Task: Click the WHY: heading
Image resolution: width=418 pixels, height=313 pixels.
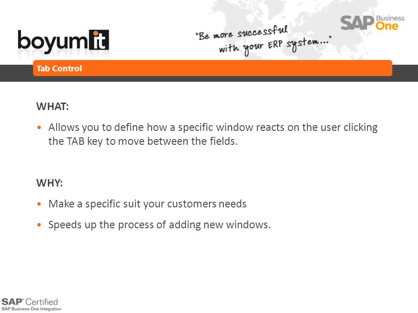Action: click(x=50, y=183)
